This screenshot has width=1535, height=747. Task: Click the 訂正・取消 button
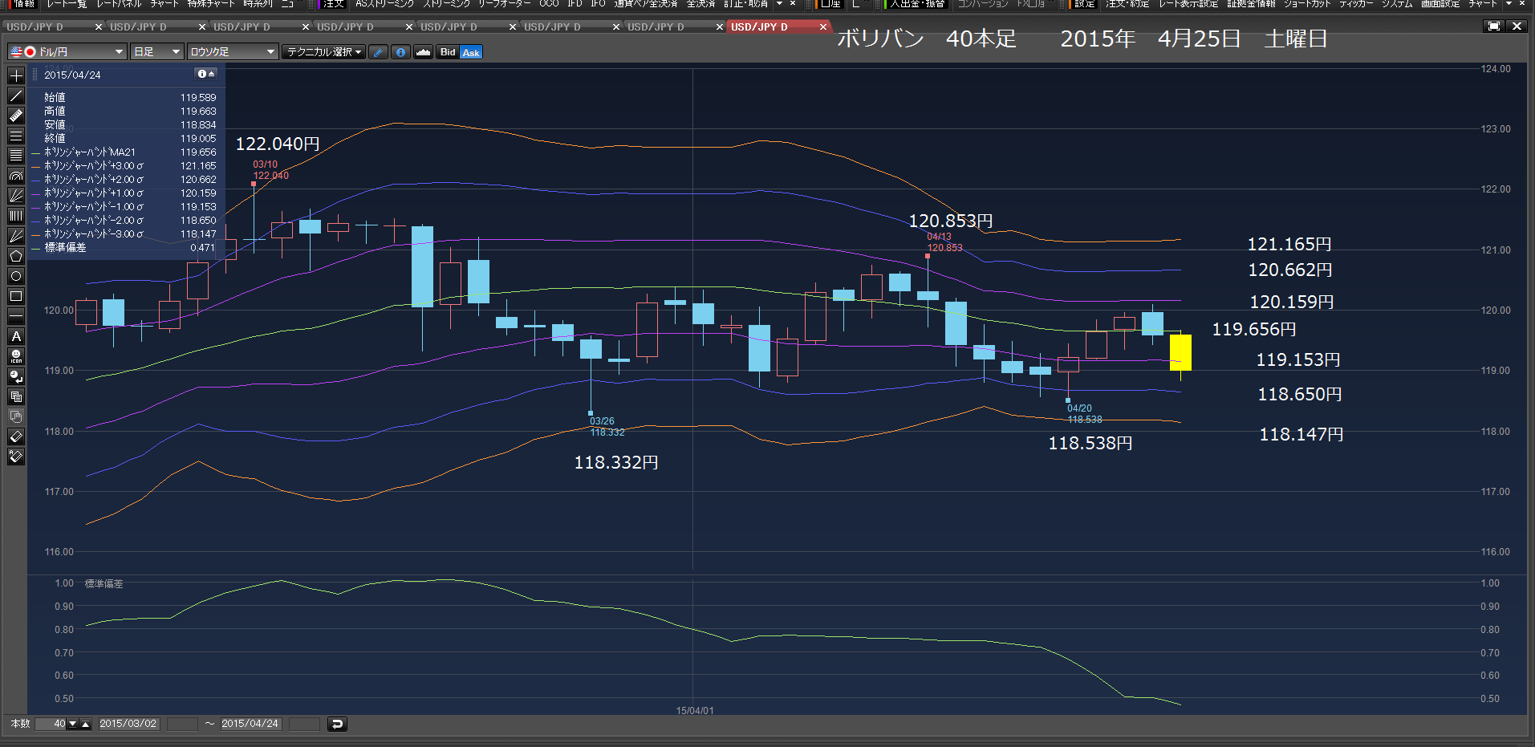745,4
